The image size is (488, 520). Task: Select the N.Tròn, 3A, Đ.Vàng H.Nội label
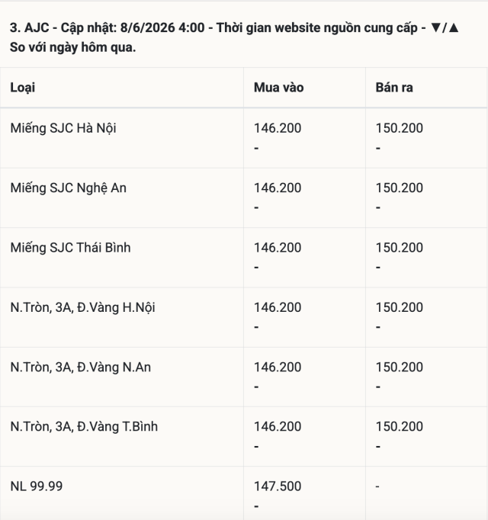tap(82, 308)
